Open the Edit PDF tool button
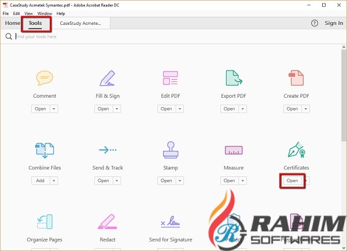This screenshot has width=347, height=251. (x=167, y=109)
